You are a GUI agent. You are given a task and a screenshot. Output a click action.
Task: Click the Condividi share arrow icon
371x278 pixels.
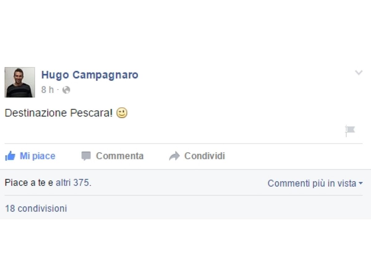[174, 156]
